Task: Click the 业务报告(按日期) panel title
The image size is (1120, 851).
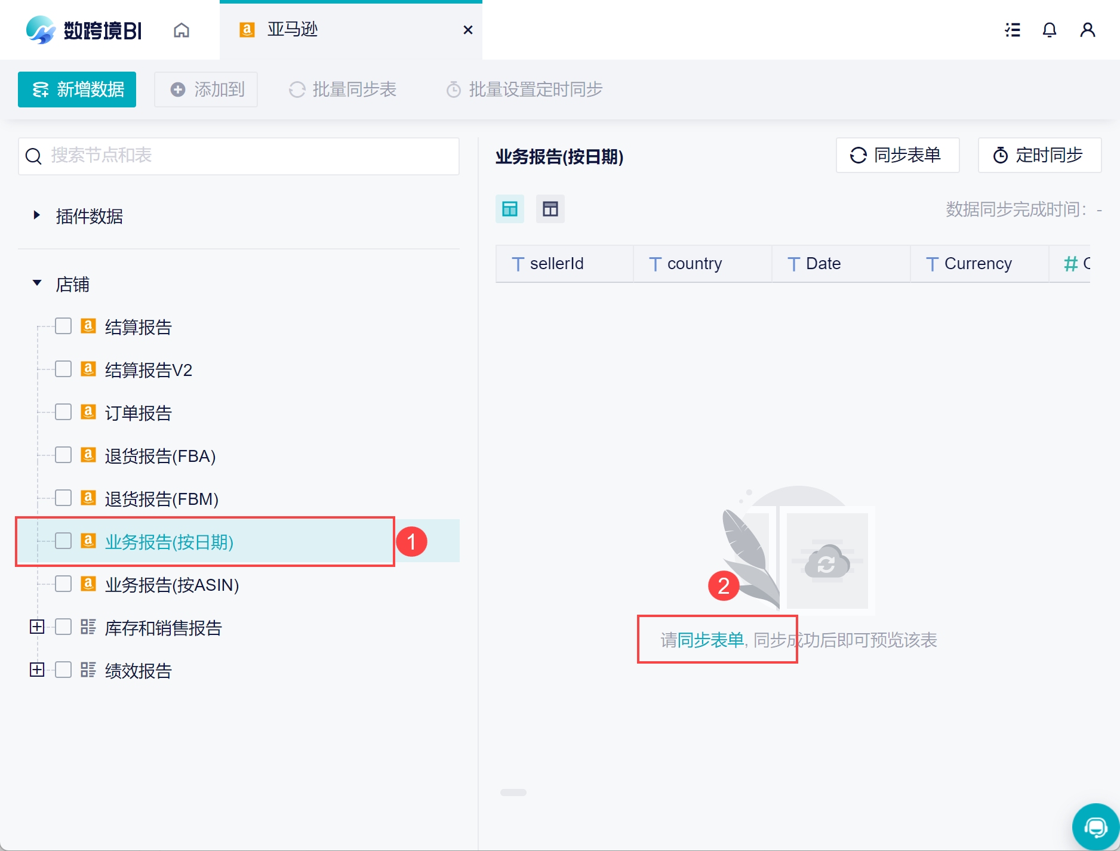Action: pyautogui.click(x=559, y=157)
